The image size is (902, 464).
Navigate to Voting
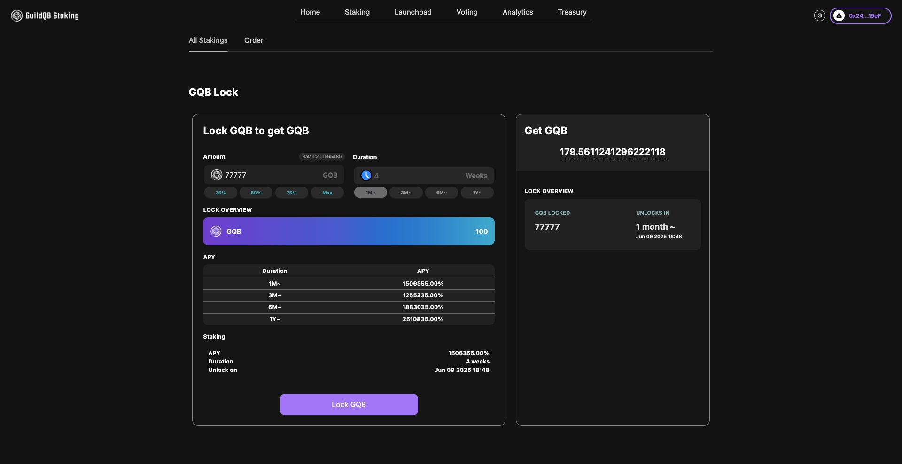pyautogui.click(x=467, y=12)
